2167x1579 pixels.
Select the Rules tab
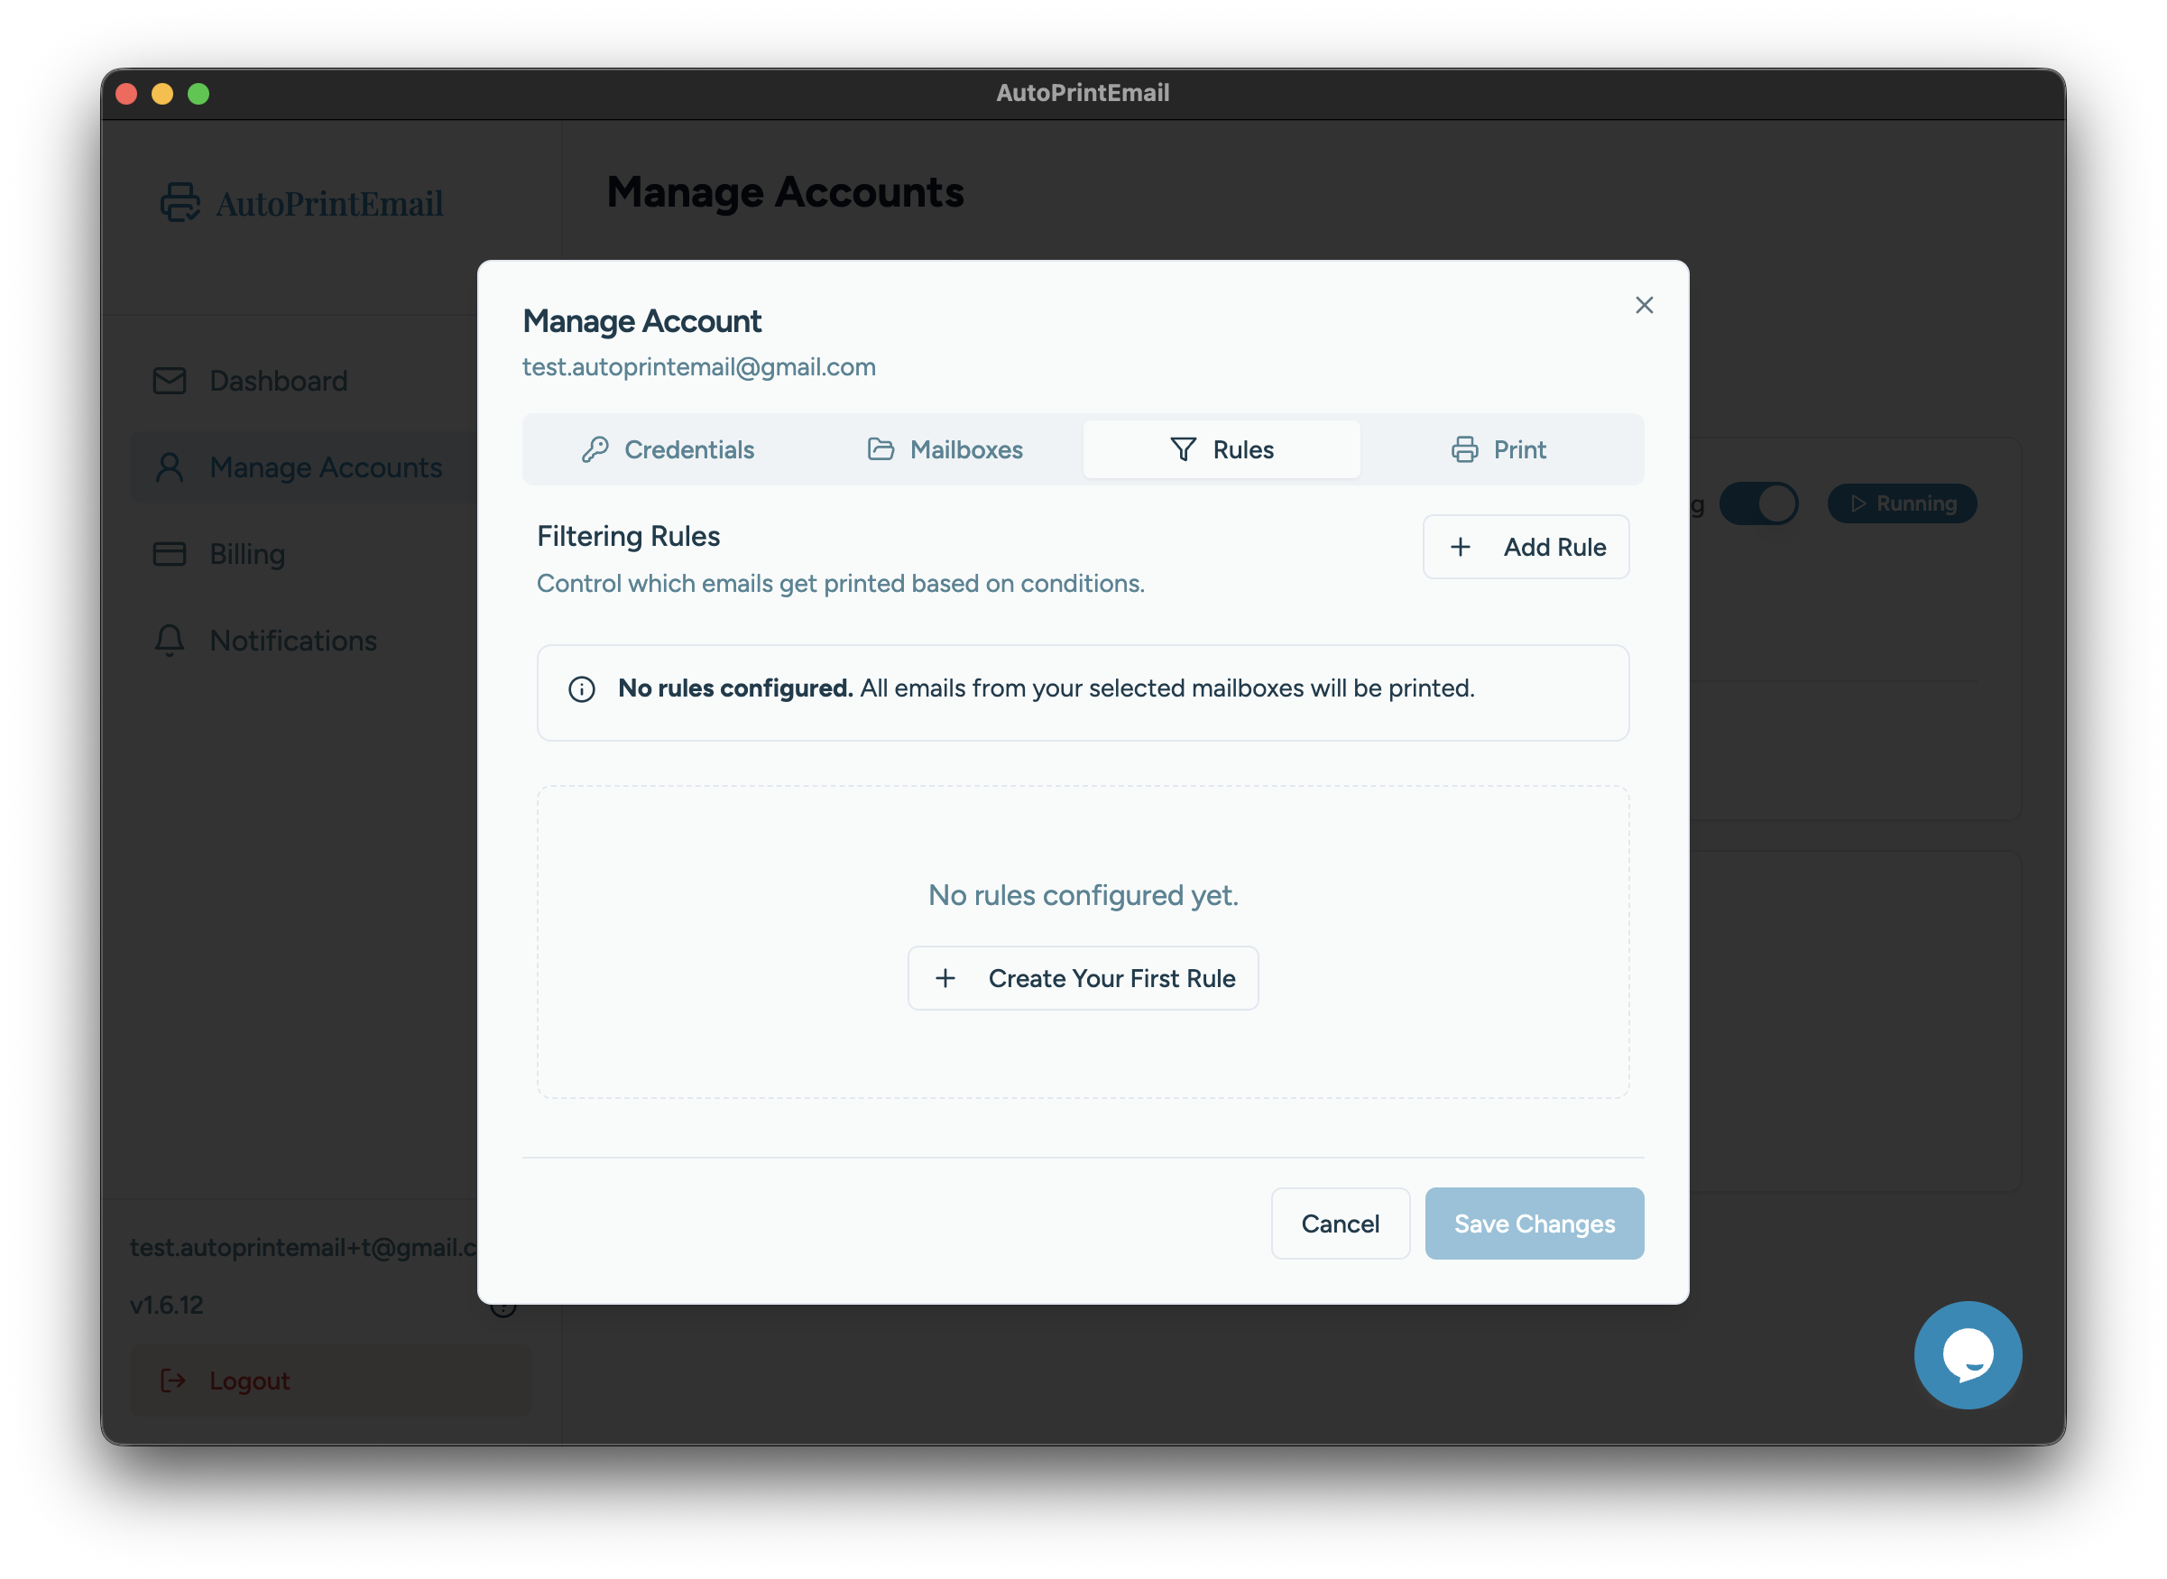(1222, 449)
